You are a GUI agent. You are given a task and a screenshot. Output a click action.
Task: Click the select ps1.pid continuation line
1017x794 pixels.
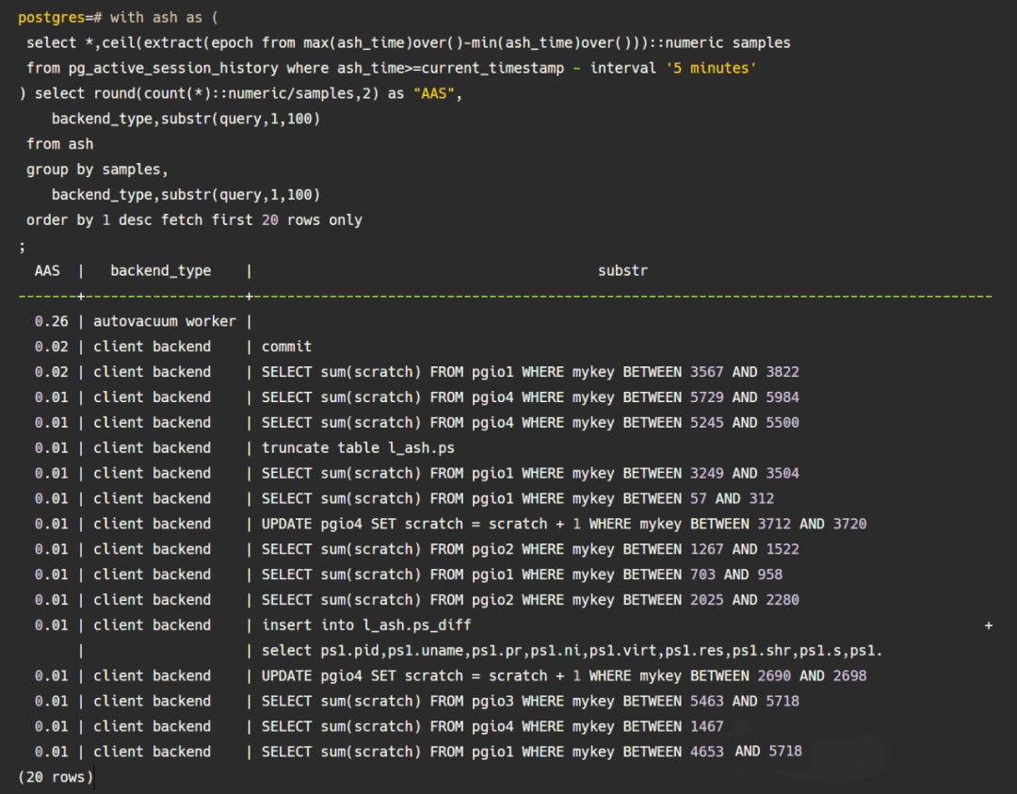point(572,651)
